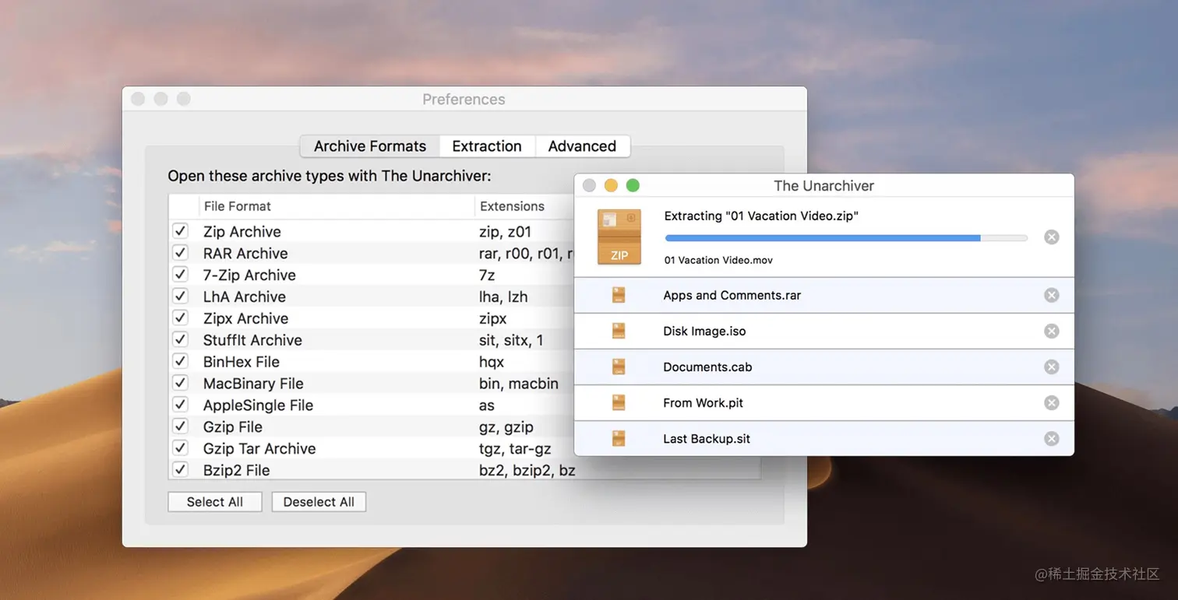
Task: Uncheck the RAR Archive checkbox
Action: click(x=180, y=253)
